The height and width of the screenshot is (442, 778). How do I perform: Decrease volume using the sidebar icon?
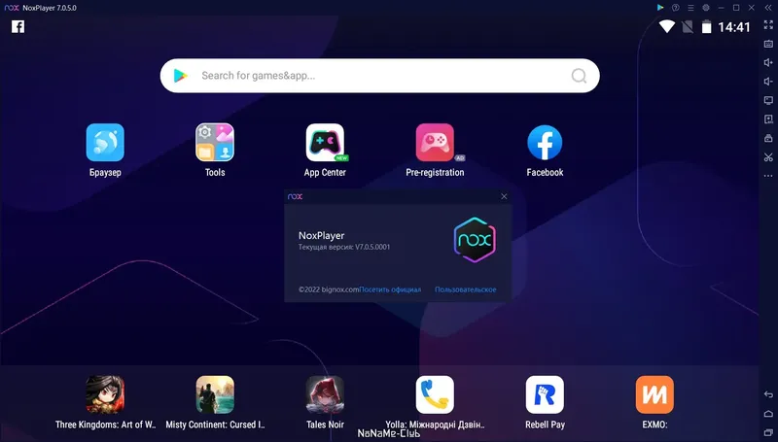(768, 82)
